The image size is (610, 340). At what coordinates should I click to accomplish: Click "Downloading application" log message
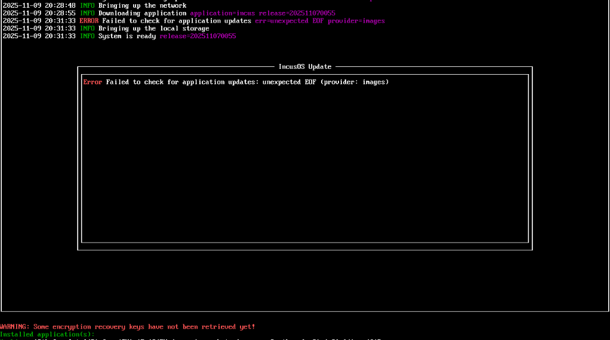coord(142,13)
